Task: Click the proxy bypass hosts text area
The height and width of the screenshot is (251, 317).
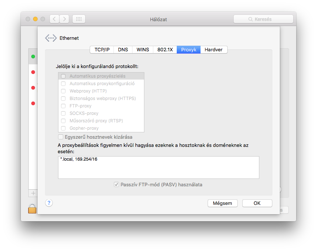Action: click(158, 168)
